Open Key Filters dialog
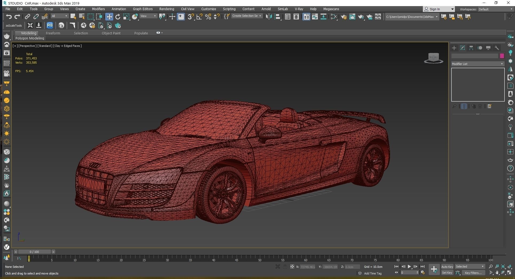Viewport: 515px width, 279px height. pyautogui.click(x=473, y=273)
